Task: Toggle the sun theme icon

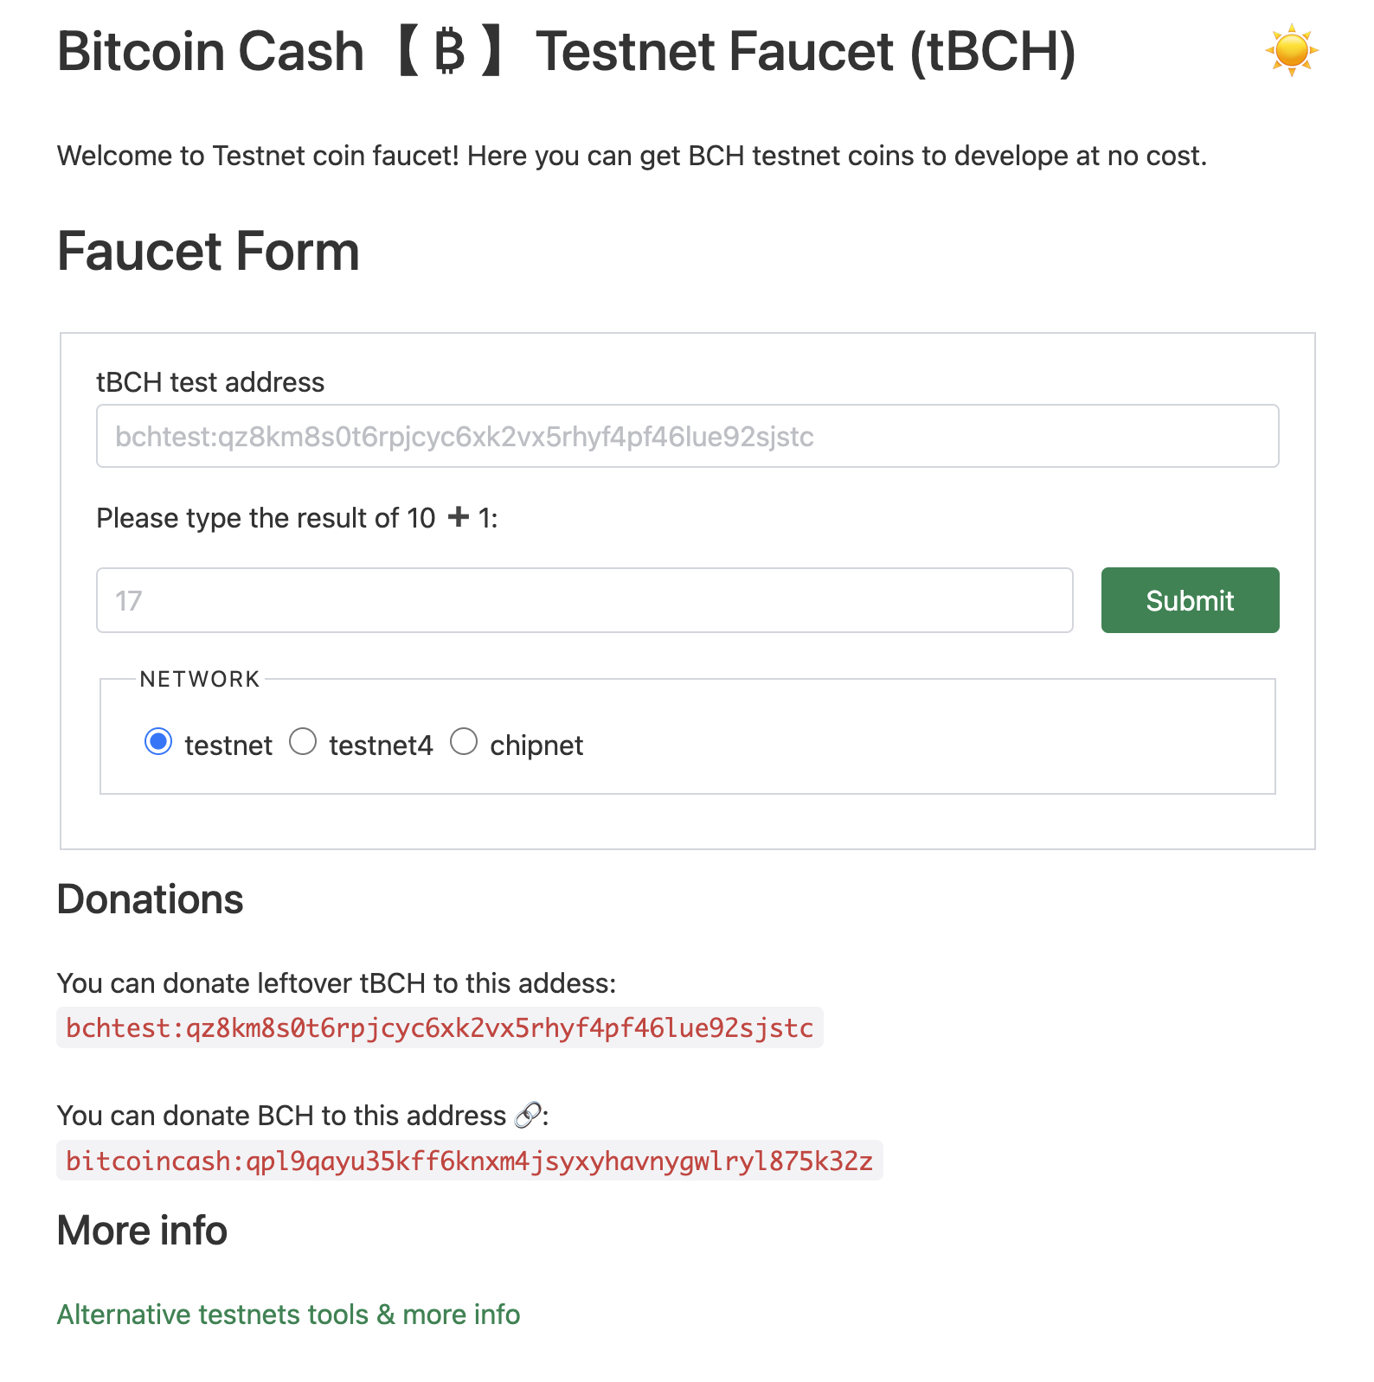Action: pyautogui.click(x=1291, y=50)
